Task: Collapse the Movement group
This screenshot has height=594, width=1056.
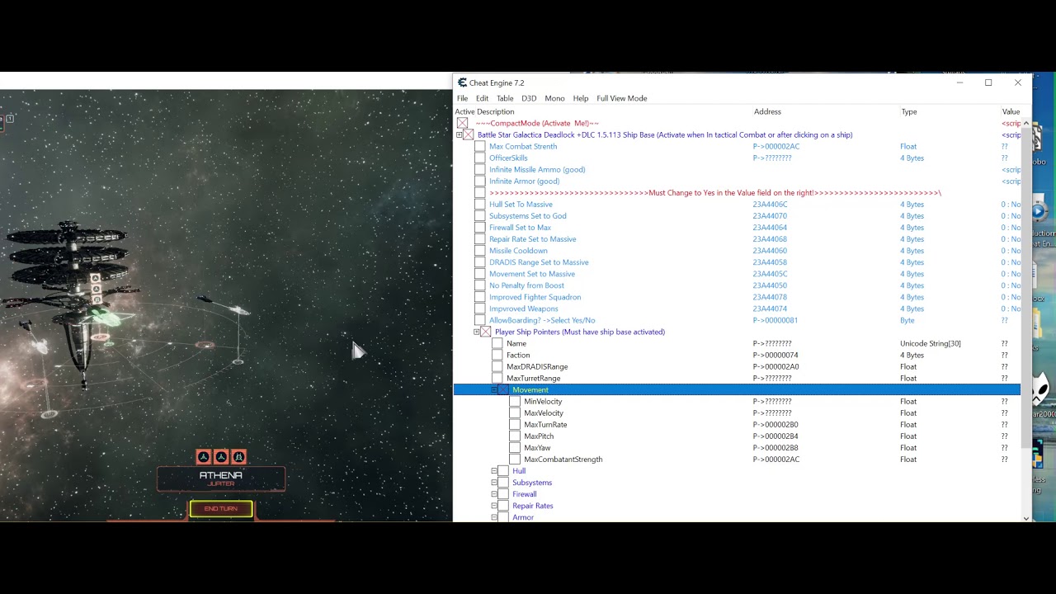Action: pos(494,389)
